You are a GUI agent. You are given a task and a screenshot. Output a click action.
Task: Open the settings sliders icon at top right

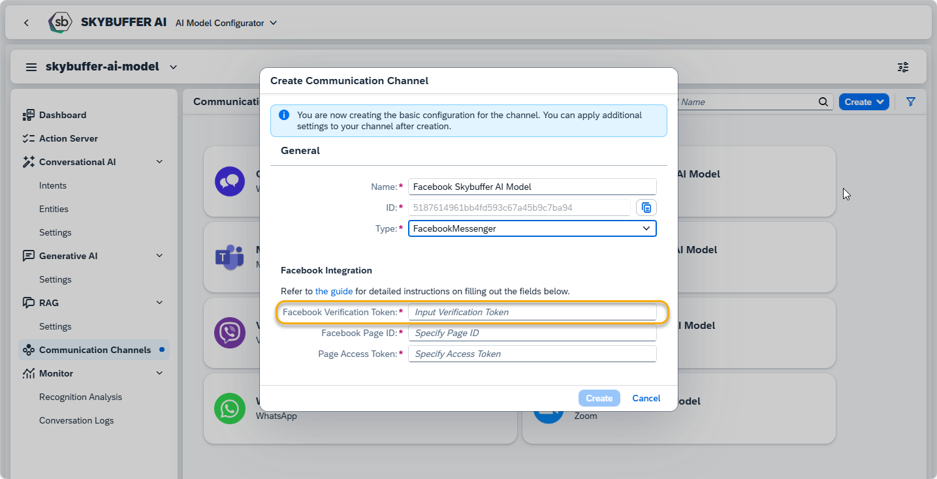(903, 67)
